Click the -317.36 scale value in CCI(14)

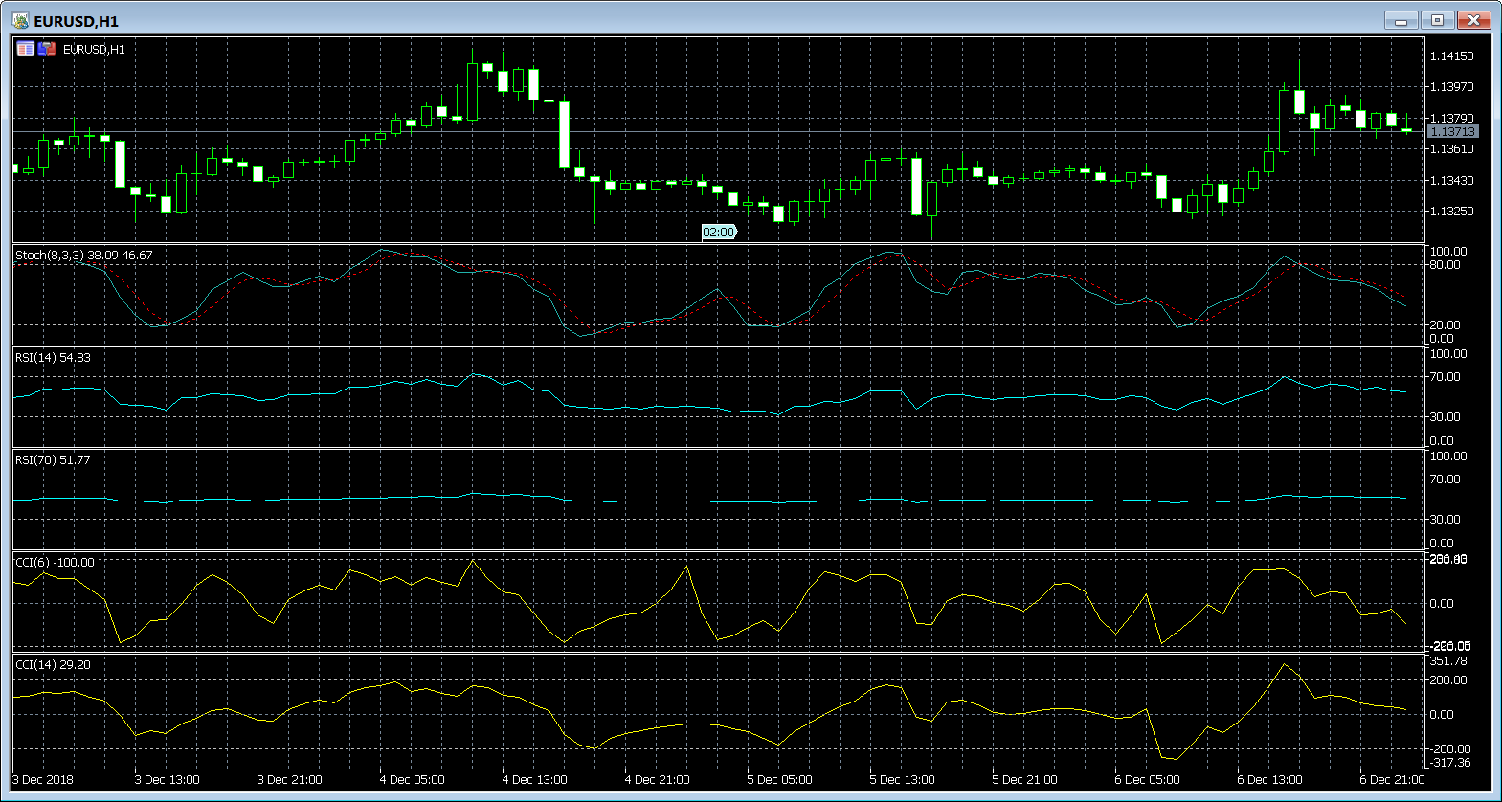pos(1449,763)
